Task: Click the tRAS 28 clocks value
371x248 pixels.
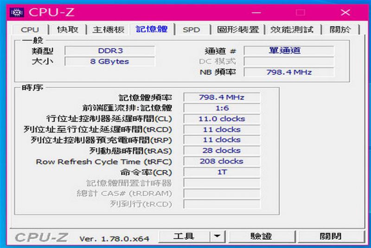Action: coord(222,150)
